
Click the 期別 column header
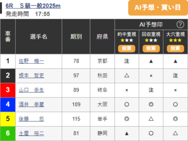(x=76, y=37)
